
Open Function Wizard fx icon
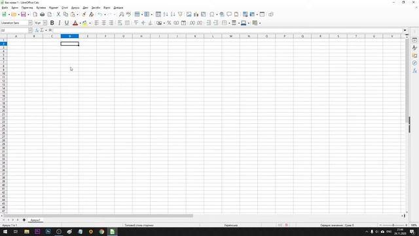click(x=37, y=30)
